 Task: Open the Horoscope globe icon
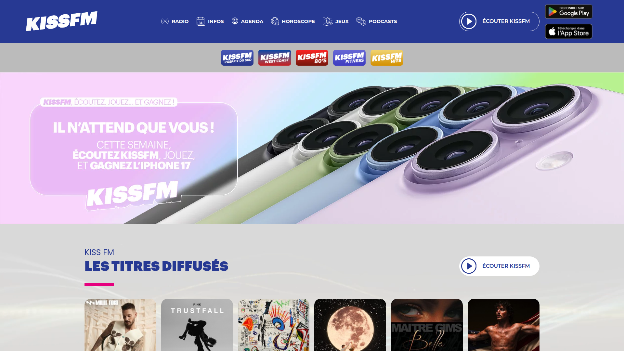coord(275,21)
